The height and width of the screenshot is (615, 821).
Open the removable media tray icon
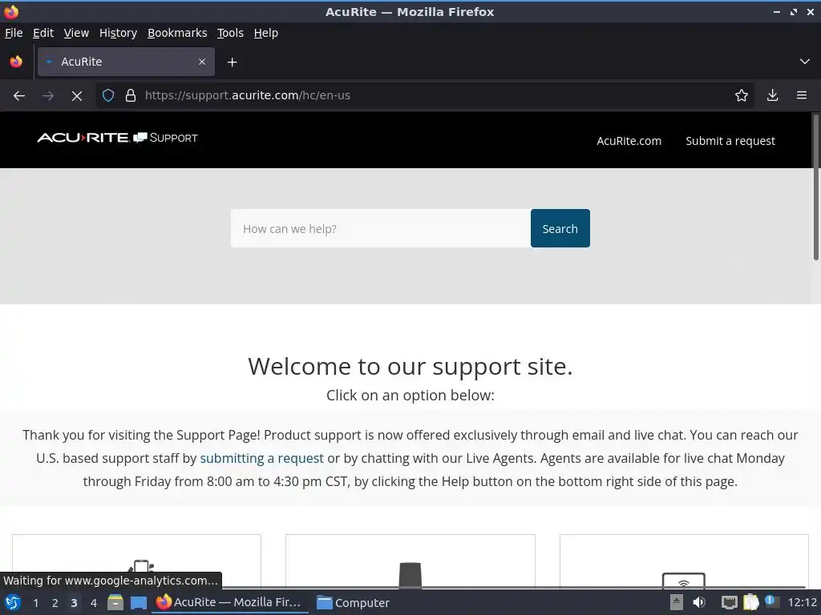[677, 602]
